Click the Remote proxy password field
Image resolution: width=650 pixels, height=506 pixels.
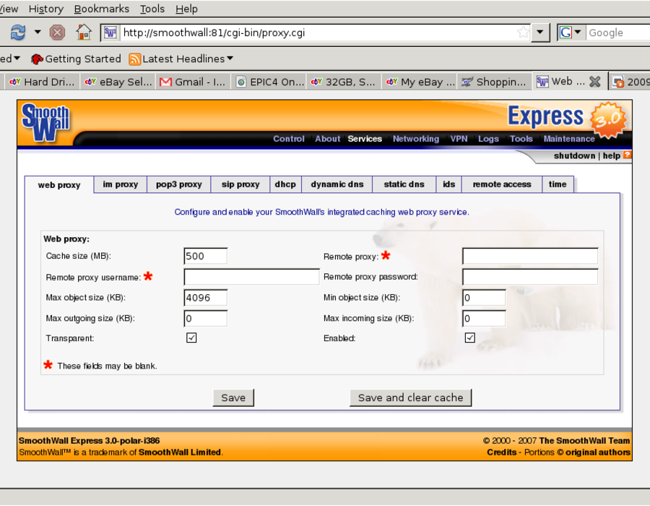pos(530,277)
